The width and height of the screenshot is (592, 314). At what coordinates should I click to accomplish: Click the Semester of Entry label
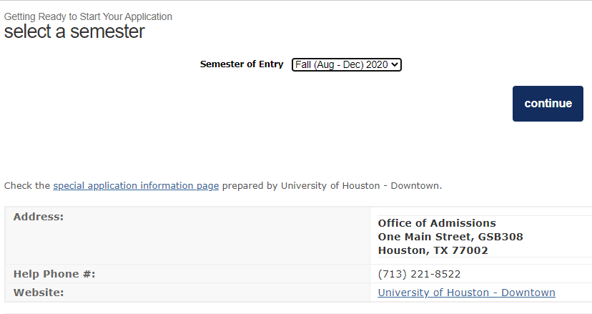click(242, 64)
